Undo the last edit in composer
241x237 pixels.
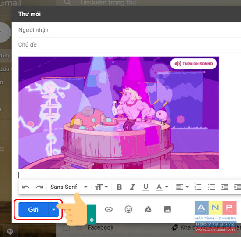[26, 187]
